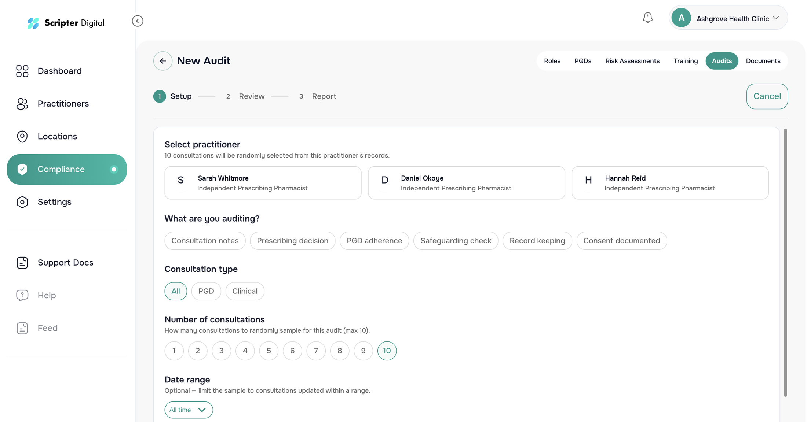
Task: Click the Practitioners people icon
Action: pyautogui.click(x=22, y=104)
